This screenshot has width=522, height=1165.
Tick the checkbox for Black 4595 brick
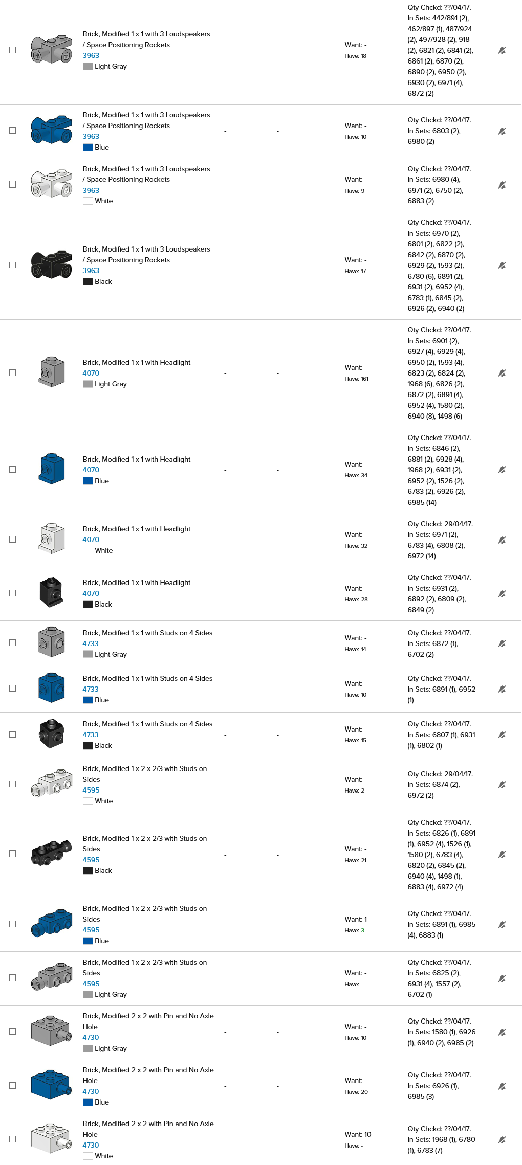click(x=13, y=854)
